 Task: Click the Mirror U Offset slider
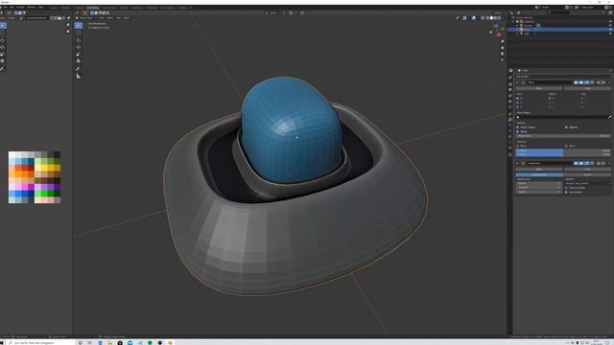[563, 150]
